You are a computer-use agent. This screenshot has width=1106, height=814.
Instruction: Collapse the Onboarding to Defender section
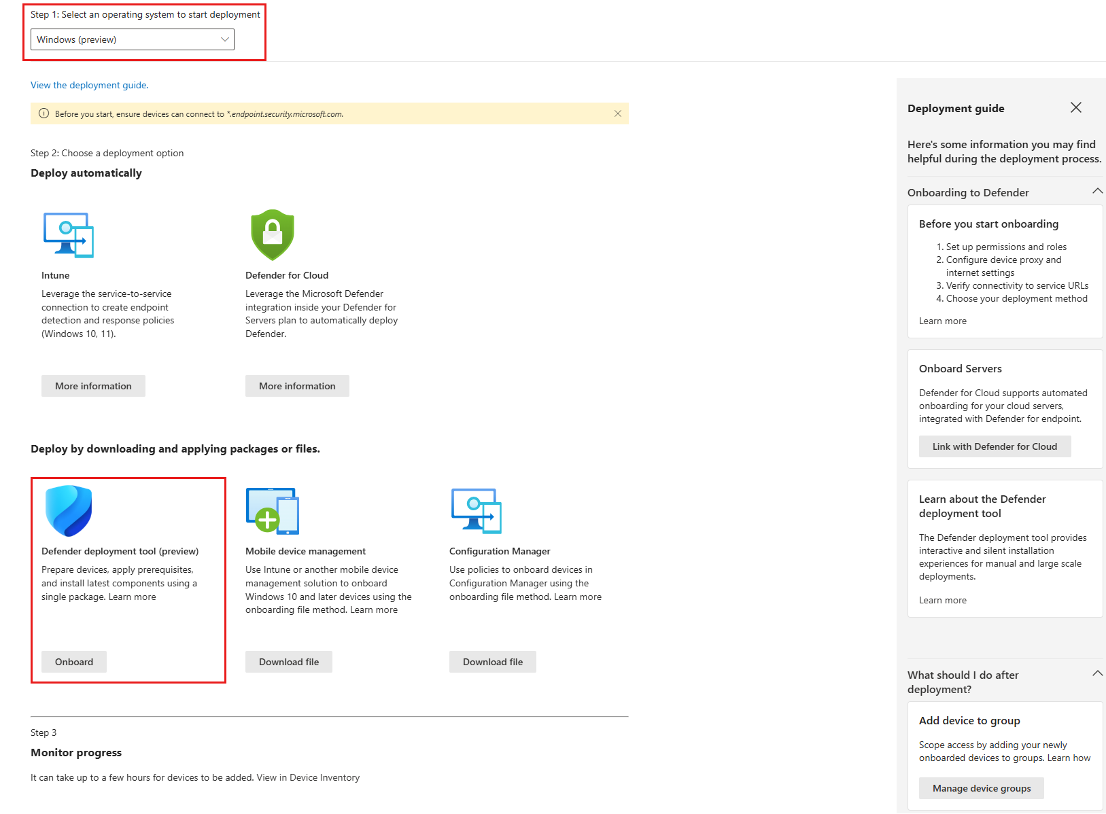click(x=1098, y=191)
